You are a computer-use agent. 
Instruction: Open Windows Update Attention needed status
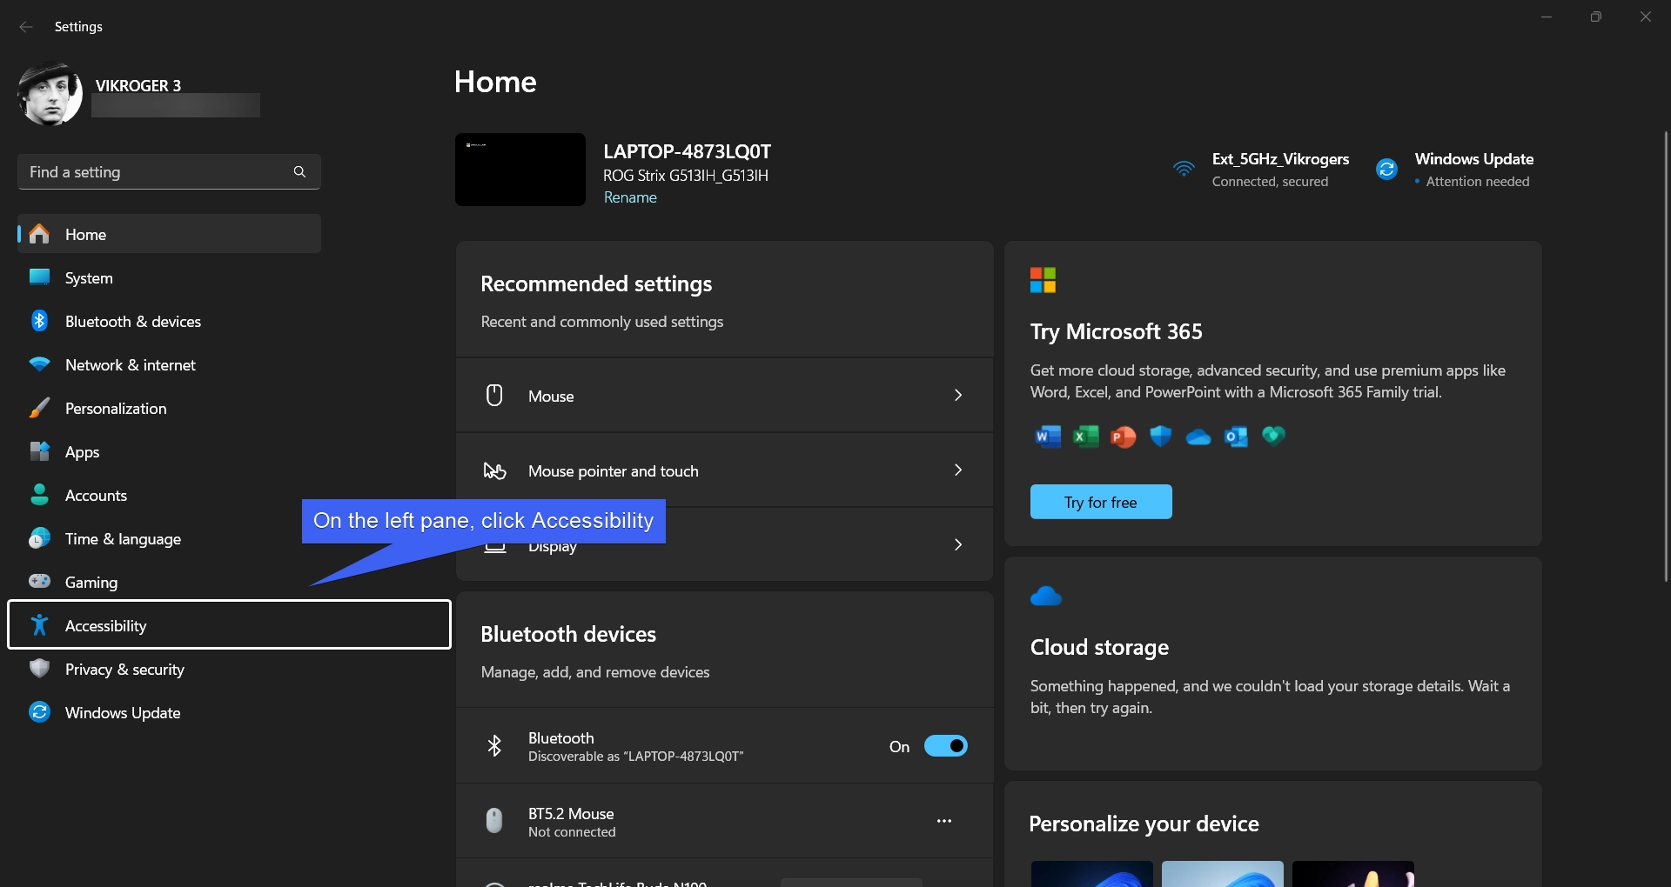(x=1455, y=170)
